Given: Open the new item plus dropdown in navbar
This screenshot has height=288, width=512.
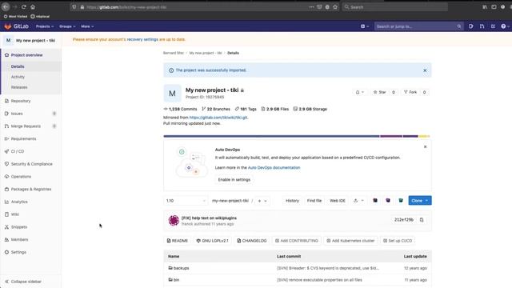Looking at the screenshot, I should coord(365,26).
